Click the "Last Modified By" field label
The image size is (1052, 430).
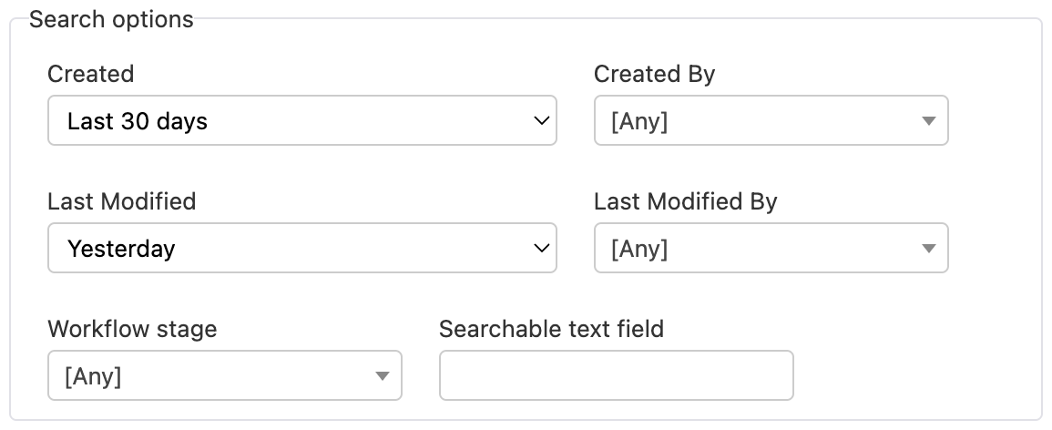[x=685, y=201]
